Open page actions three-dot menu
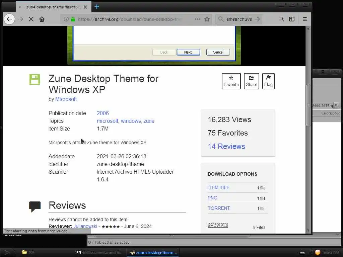Screen dimensions: 343x257 point(198,19)
